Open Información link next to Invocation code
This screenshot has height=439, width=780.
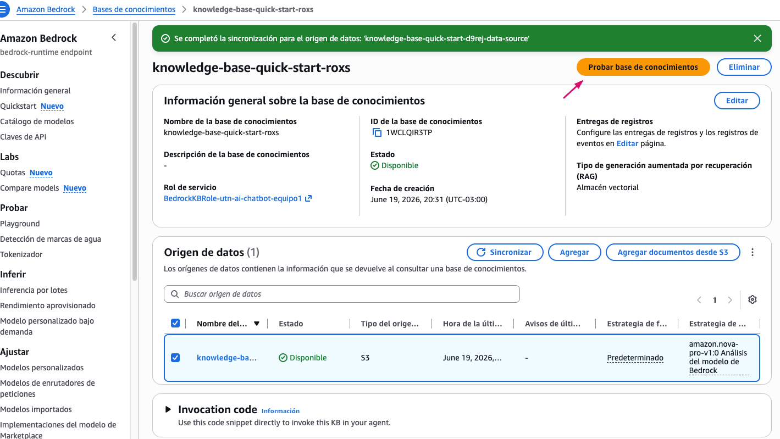click(280, 410)
